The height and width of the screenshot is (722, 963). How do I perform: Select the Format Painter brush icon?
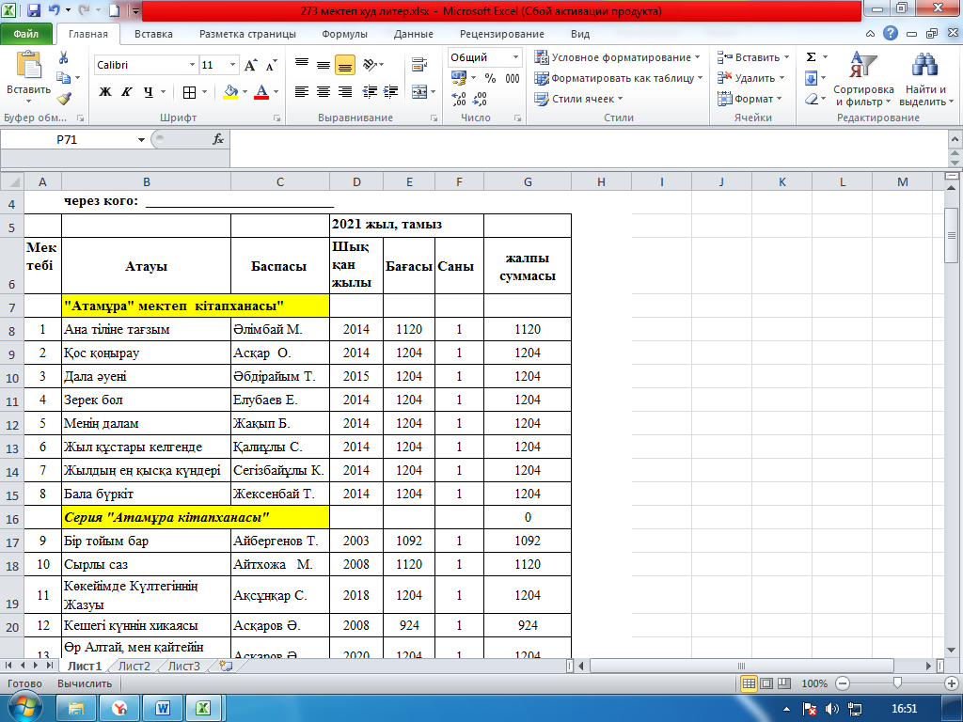point(63,98)
